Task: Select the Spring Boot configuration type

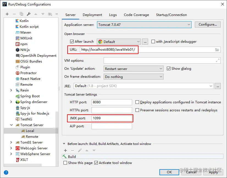Action: click(27, 96)
